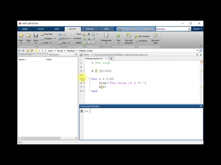Click the Compare button
The image size is (221, 165).
pos(47,38)
